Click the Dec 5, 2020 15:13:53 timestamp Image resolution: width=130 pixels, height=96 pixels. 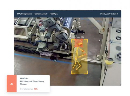109,14
